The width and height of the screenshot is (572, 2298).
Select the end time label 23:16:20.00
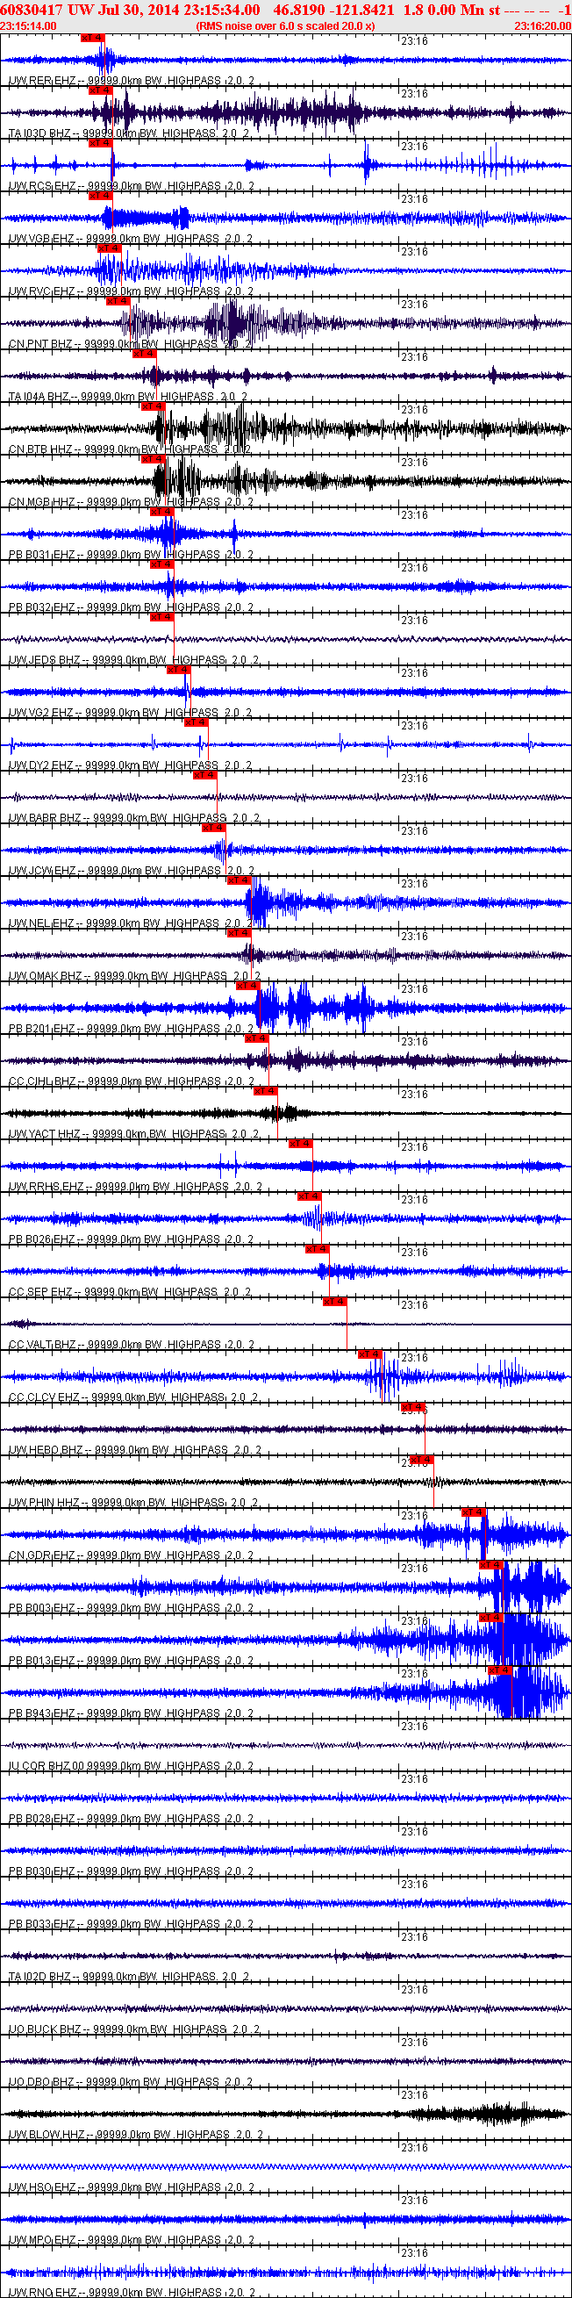tap(542, 25)
